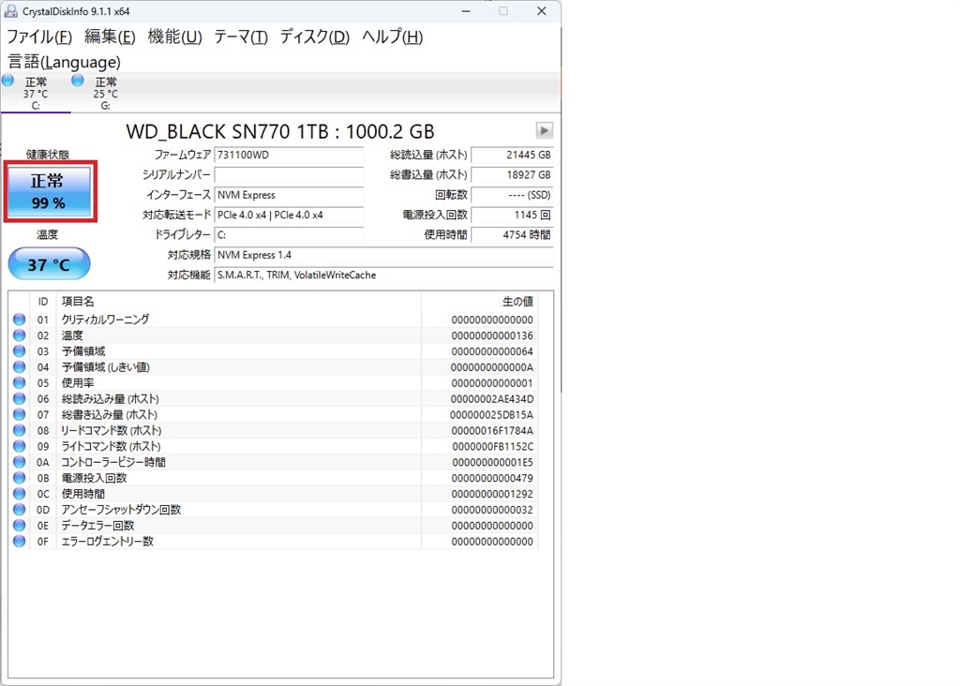Viewport: 960px width, 686px height.
Task: Click the status orb for アンセーフシャットダウン回数
Action: (x=20, y=510)
